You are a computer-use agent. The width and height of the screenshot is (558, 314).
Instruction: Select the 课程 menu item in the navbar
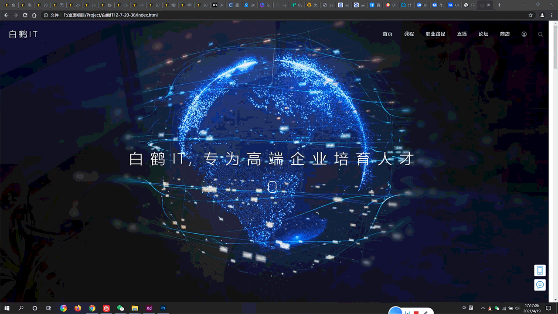[409, 34]
